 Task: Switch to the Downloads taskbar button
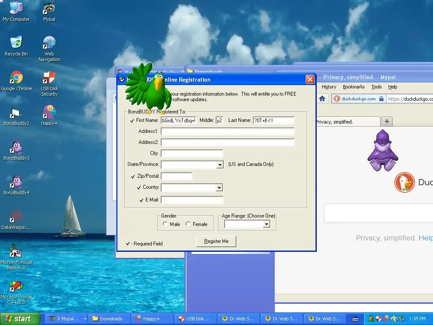pyautogui.click(x=109, y=319)
